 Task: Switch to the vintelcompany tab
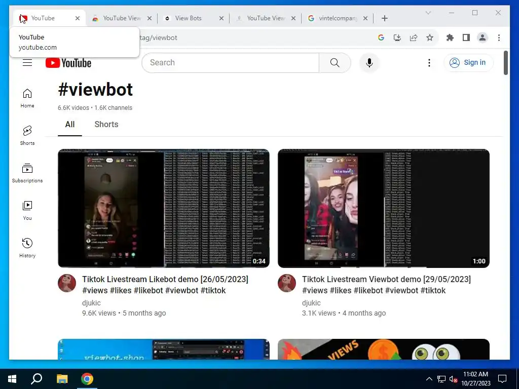(338, 18)
